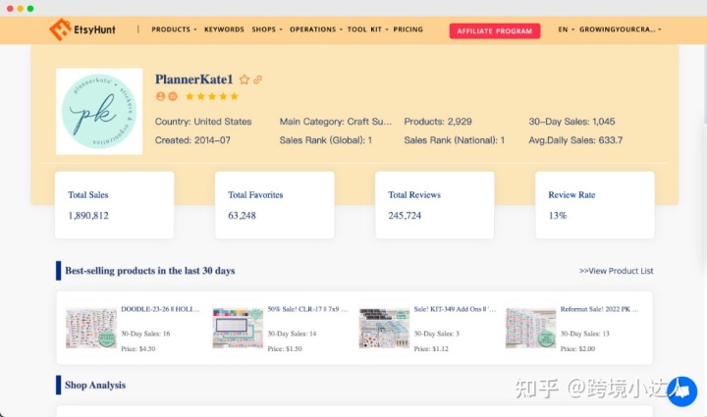Viewport: 707px width, 417px height.
Task: Open the DOODLE-23-26 || HOLI... product title
Action: tap(160, 309)
